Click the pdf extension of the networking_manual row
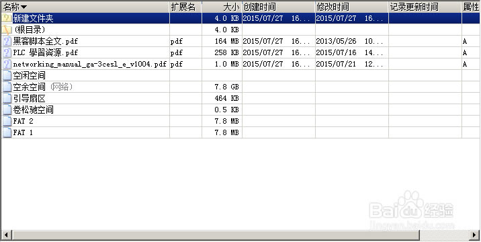Viewport: 481px width, 242px height. coord(177,65)
